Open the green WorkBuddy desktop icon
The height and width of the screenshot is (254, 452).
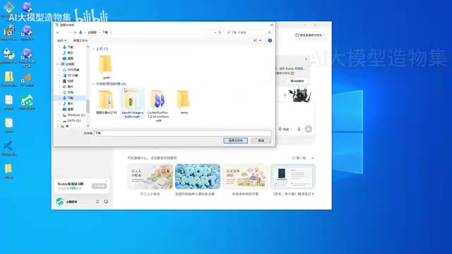pos(27,102)
